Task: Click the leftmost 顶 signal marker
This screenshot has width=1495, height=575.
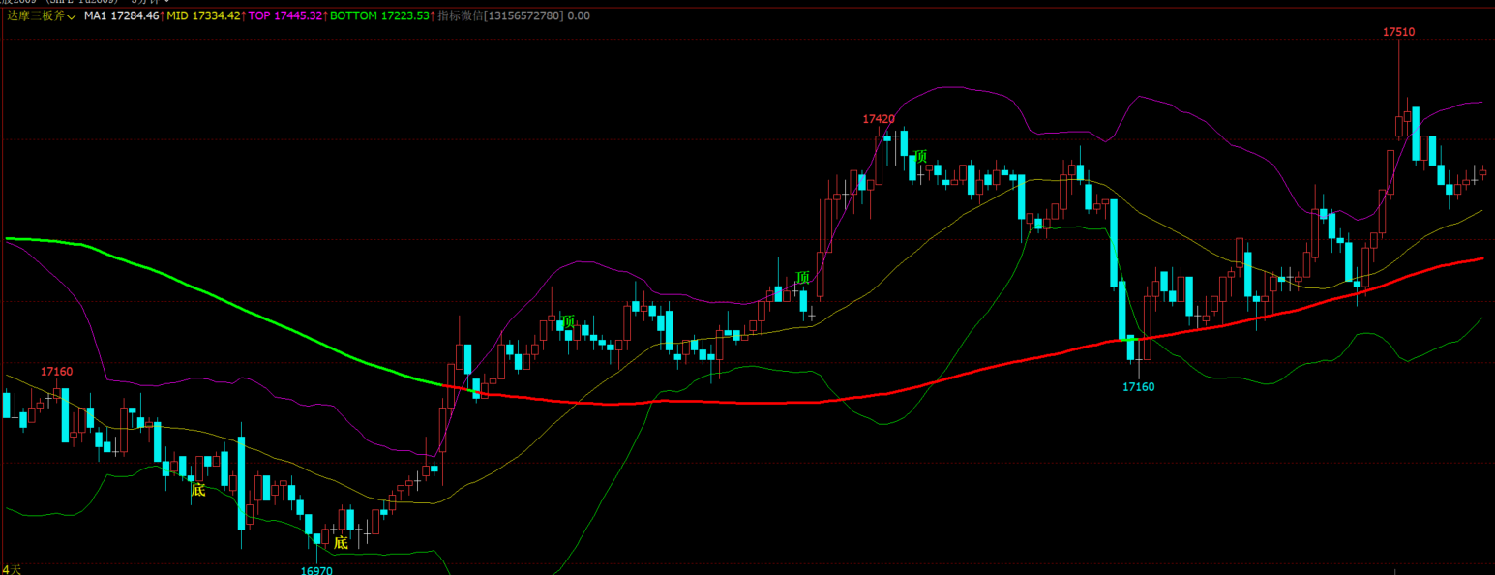Action: (x=568, y=321)
